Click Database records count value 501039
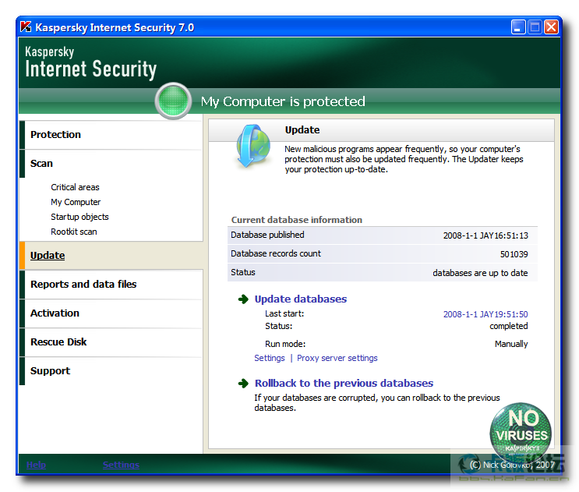Screen dimensions: 579x492 click(514, 254)
